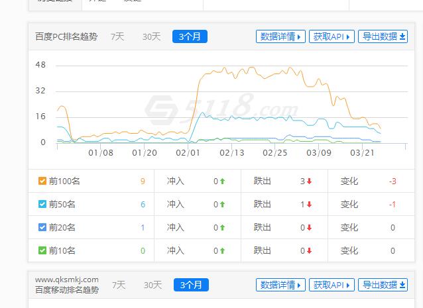The width and height of the screenshot is (423, 308).
Task: Click the 02/13 date label on chart axis
Action: click(232, 153)
